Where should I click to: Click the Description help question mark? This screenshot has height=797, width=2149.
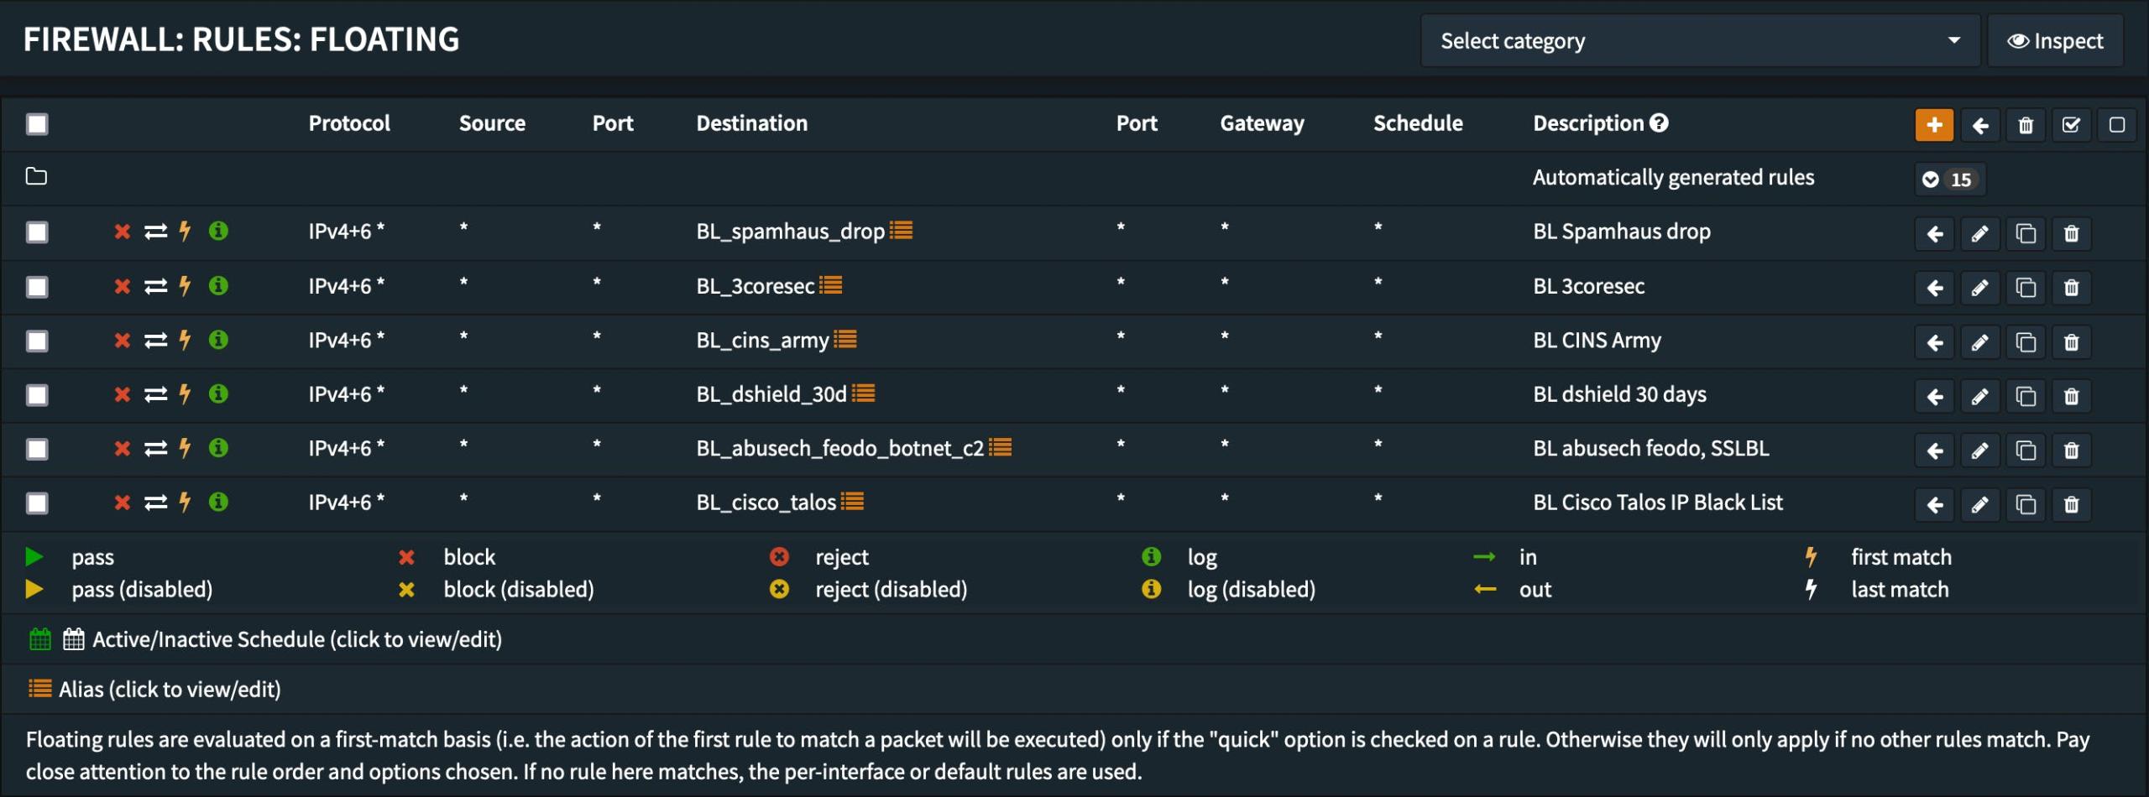coord(1659,123)
